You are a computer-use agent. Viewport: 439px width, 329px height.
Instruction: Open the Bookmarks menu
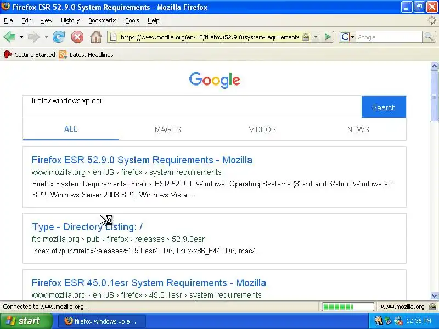(102, 20)
